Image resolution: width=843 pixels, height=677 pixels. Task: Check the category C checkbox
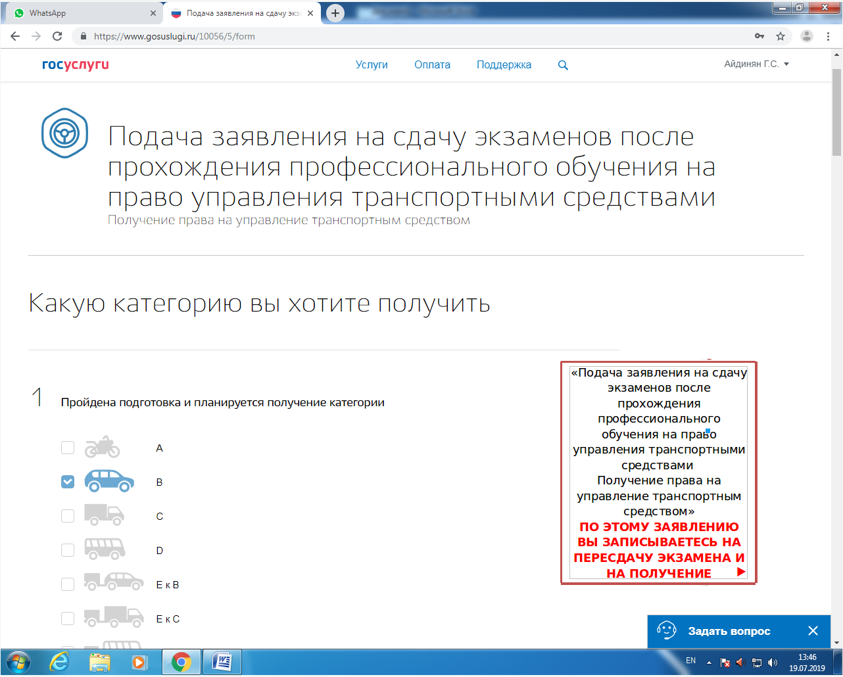(68, 516)
